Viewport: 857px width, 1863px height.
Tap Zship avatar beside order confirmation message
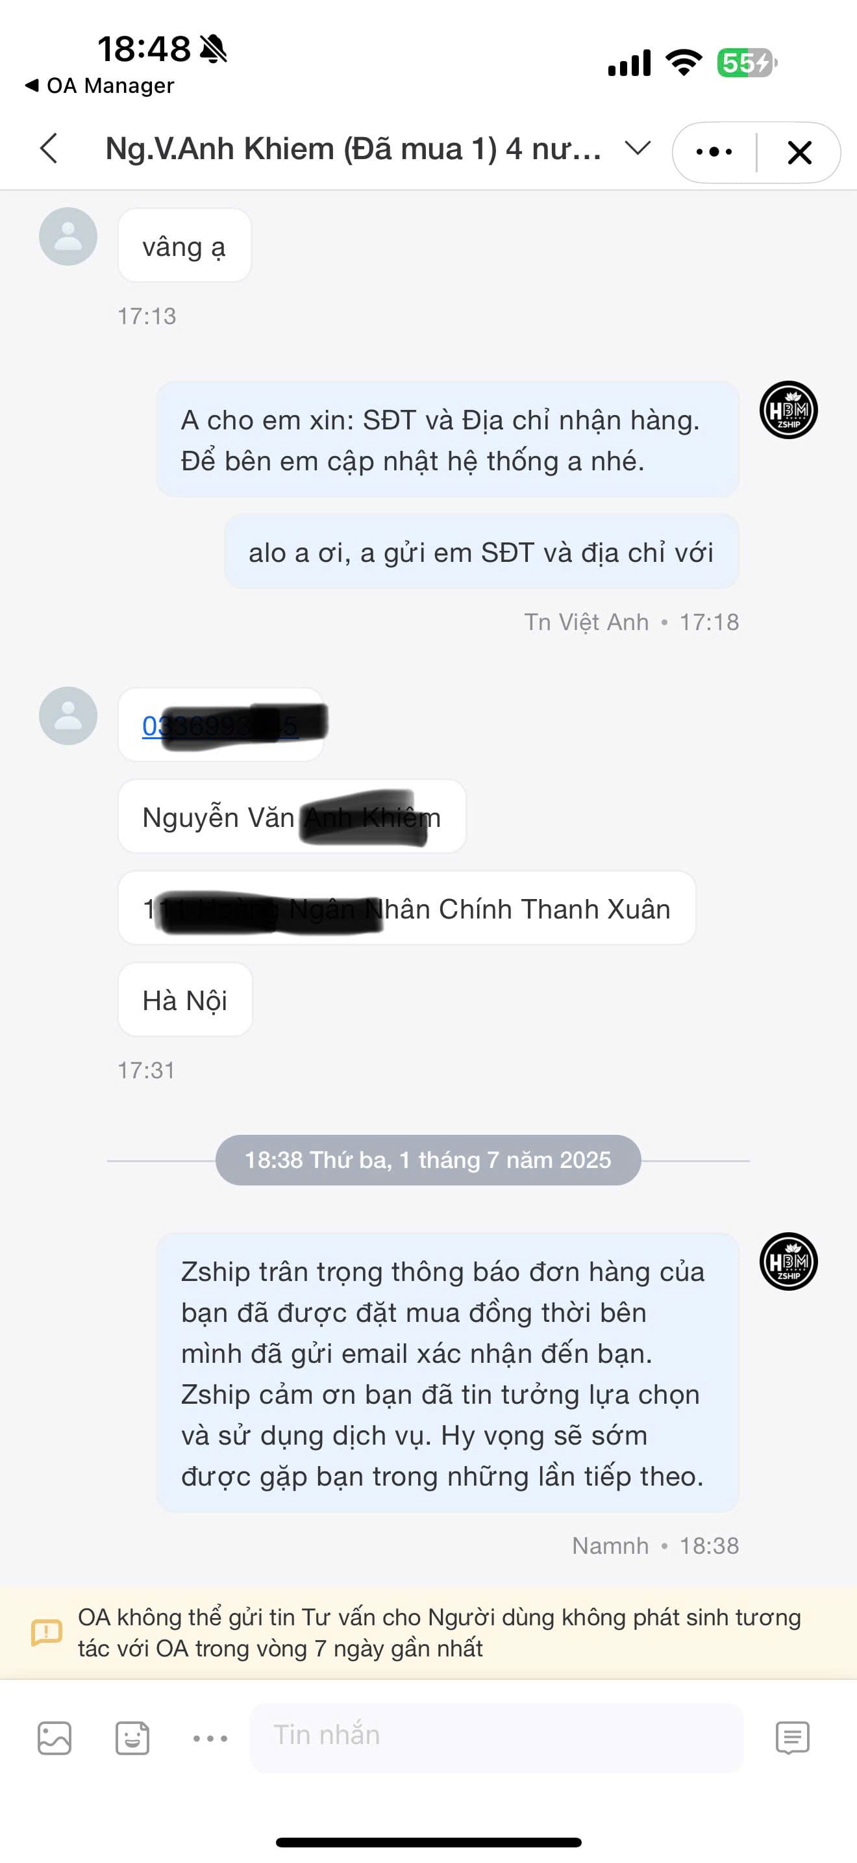[788, 1261]
